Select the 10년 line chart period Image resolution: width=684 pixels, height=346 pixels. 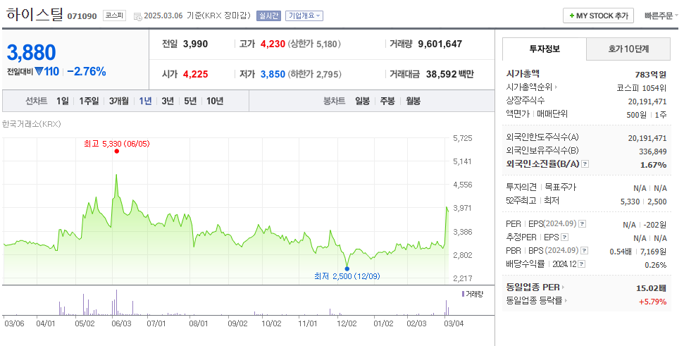(215, 101)
